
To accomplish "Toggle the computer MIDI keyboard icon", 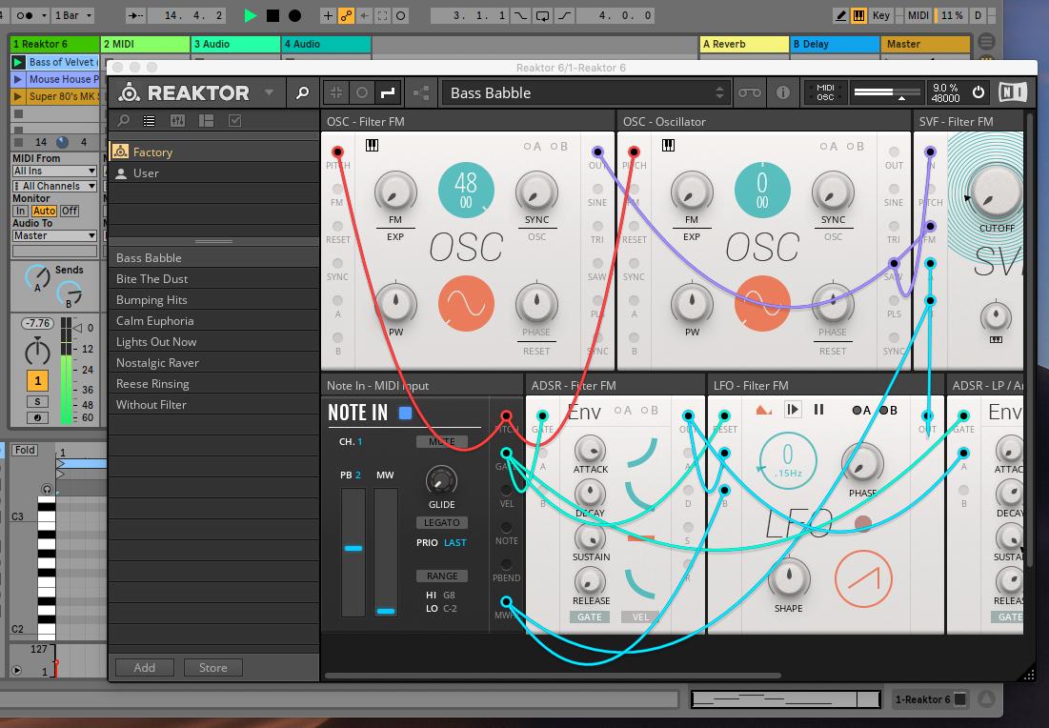I will point(859,15).
